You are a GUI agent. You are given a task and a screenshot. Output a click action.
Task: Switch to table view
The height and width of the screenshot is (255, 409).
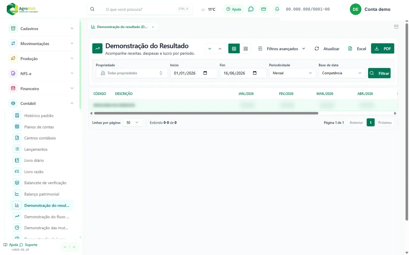(234, 48)
